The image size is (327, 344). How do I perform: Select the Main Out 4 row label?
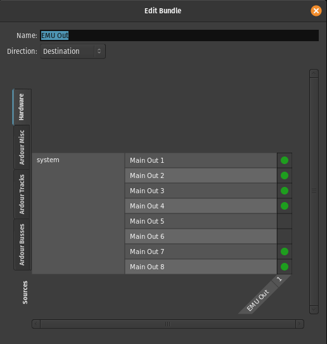tap(201, 206)
